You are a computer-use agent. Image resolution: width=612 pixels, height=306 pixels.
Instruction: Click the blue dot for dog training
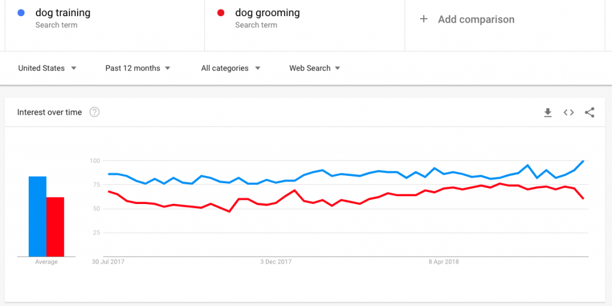(x=21, y=13)
